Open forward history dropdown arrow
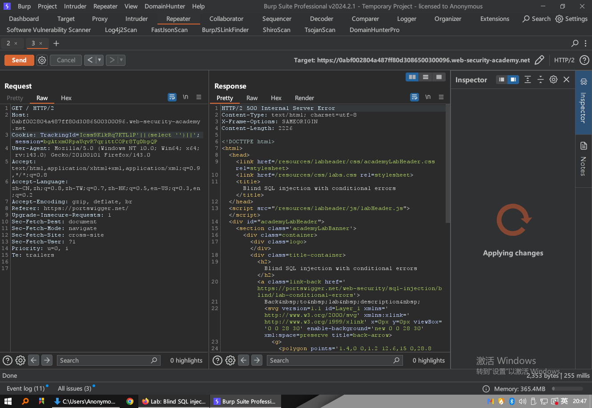This screenshot has width=592, height=408. coord(121,60)
